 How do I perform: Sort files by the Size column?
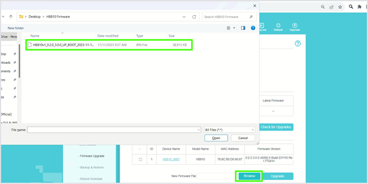coord(172,36)
